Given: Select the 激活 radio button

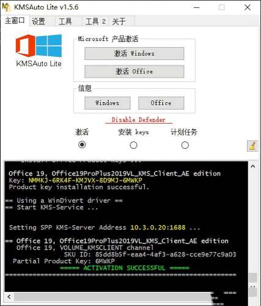Looking at the screenshot, I should [x=82, y=144].
